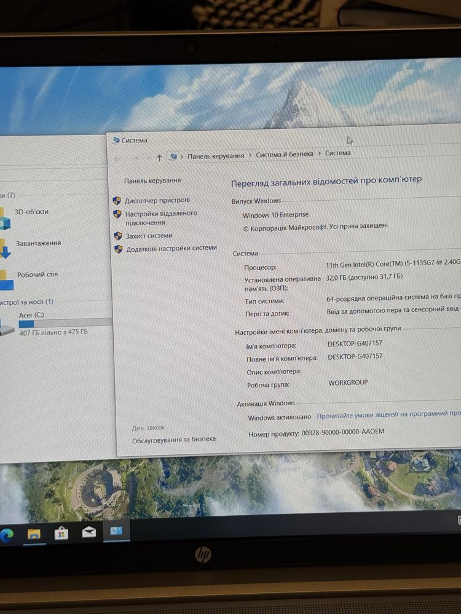
Task: Click Панель керування in breadcrumb path
Action: click(216, 156)
